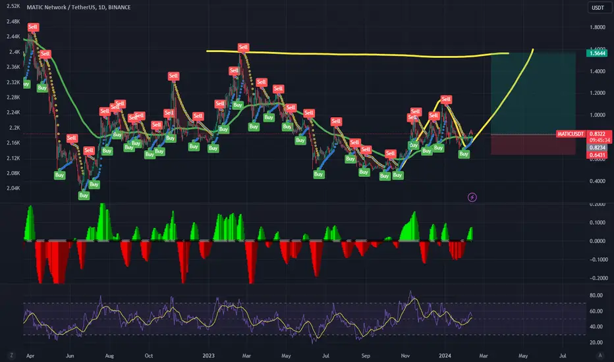The image size is (614, 362).
Task: Click the Aug label on time axis
Action: (x=109, y=355)
